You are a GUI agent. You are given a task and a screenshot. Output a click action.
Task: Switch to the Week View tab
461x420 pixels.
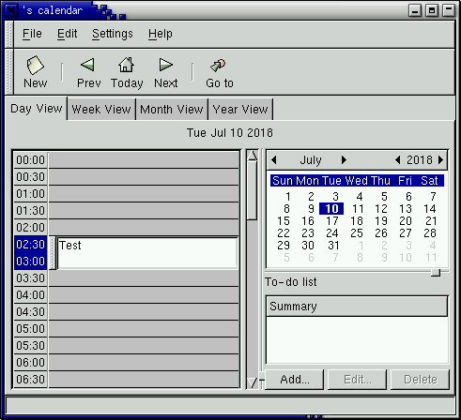(101, 110)
